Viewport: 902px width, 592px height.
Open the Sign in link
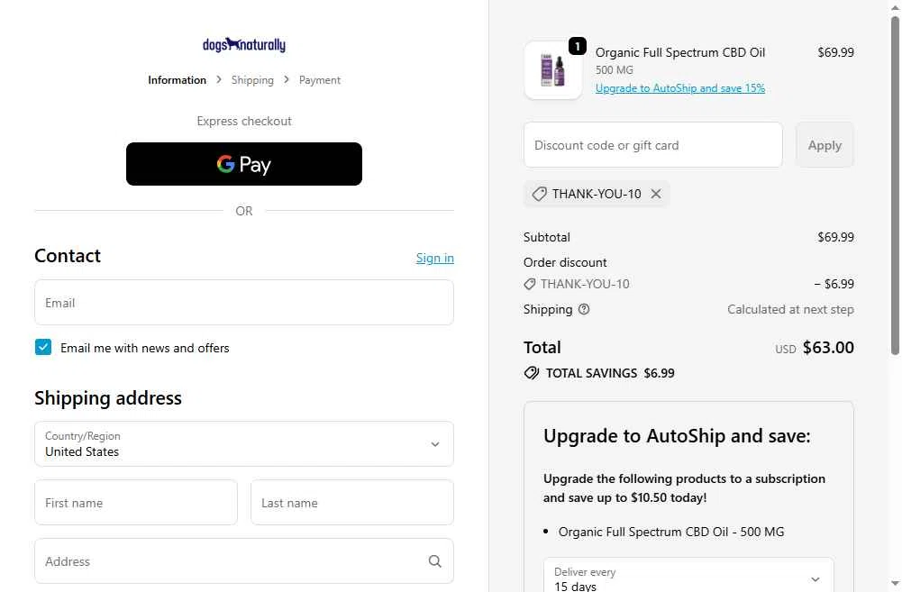[435, 258]
